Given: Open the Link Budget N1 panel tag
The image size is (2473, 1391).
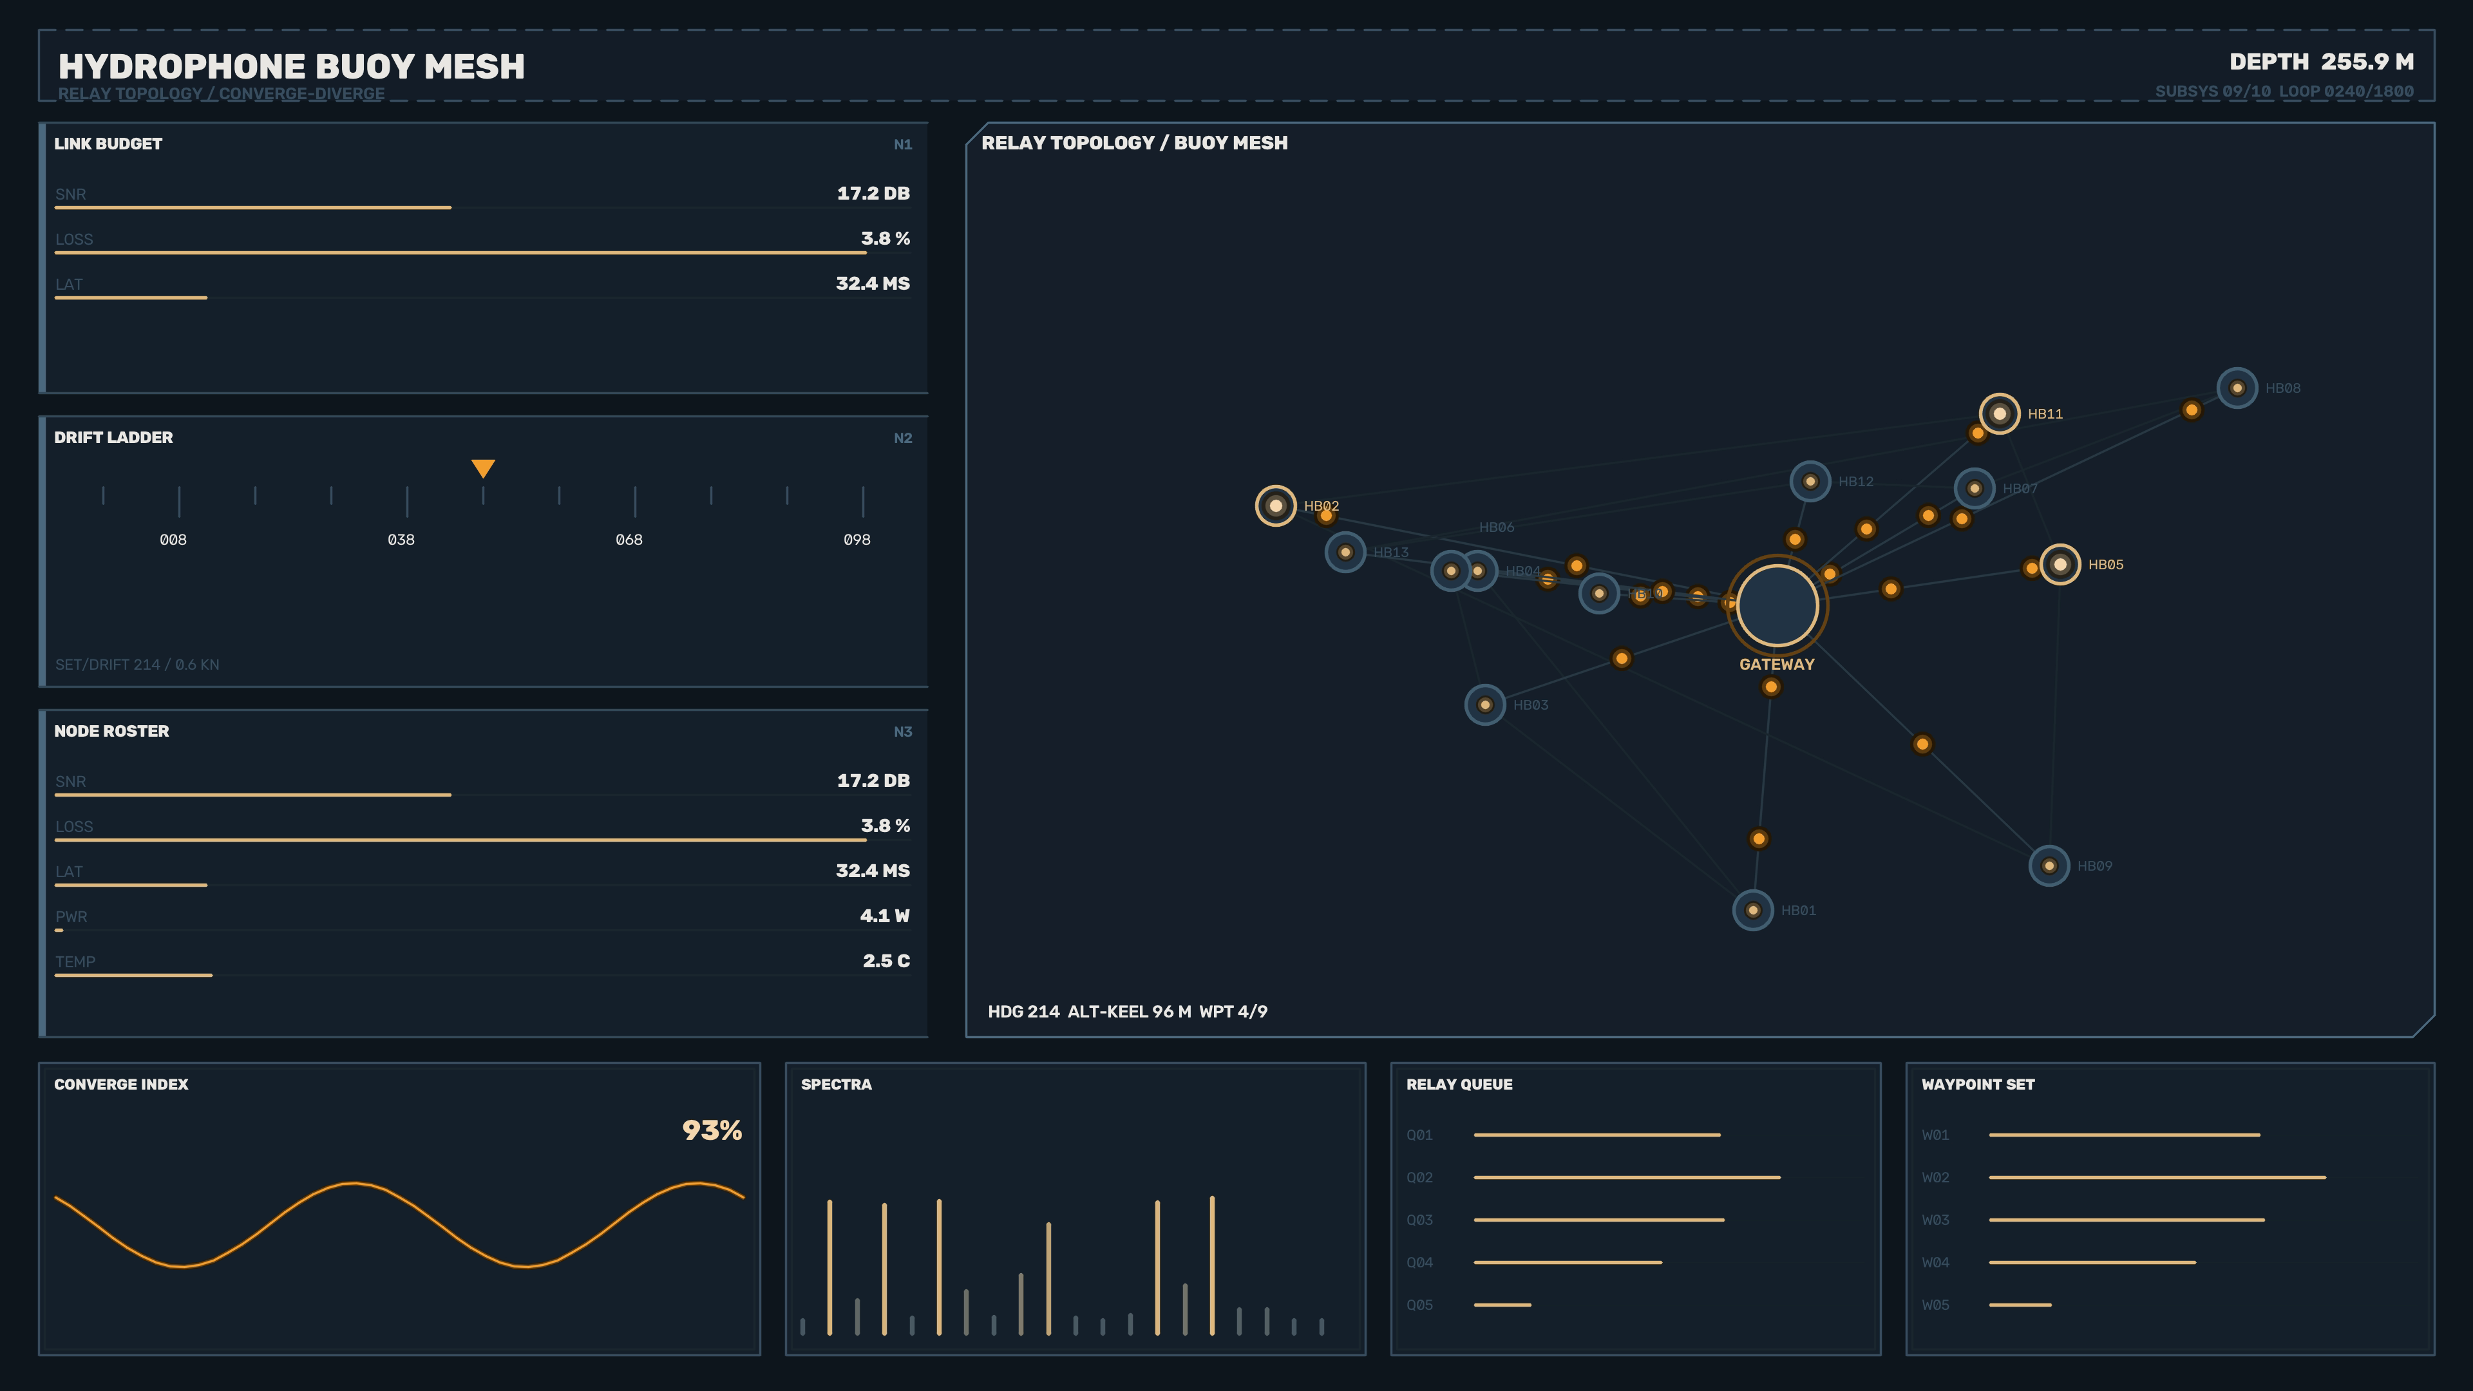Looking at the screenshot, I should tap(902, 145).
